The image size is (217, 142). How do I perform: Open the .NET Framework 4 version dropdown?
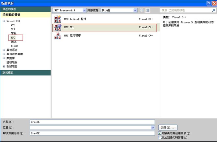pos(67,10)
